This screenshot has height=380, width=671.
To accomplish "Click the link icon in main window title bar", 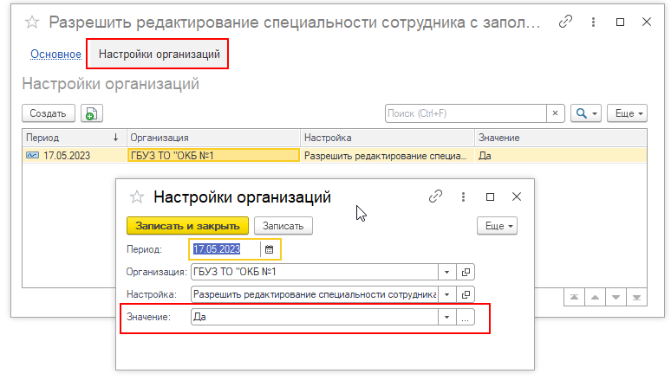I will [566, 23].
